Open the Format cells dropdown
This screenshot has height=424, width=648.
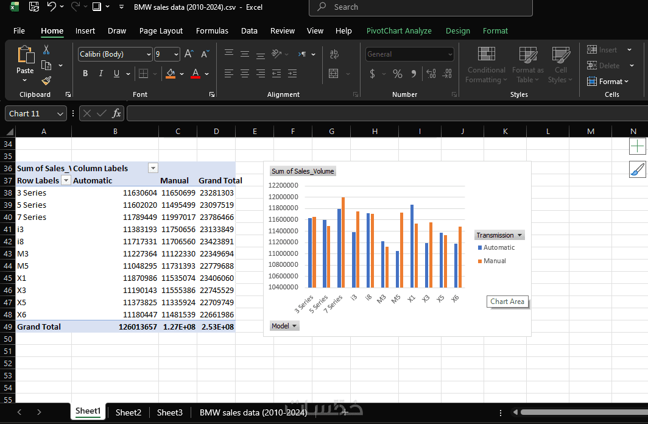(608, 82)
